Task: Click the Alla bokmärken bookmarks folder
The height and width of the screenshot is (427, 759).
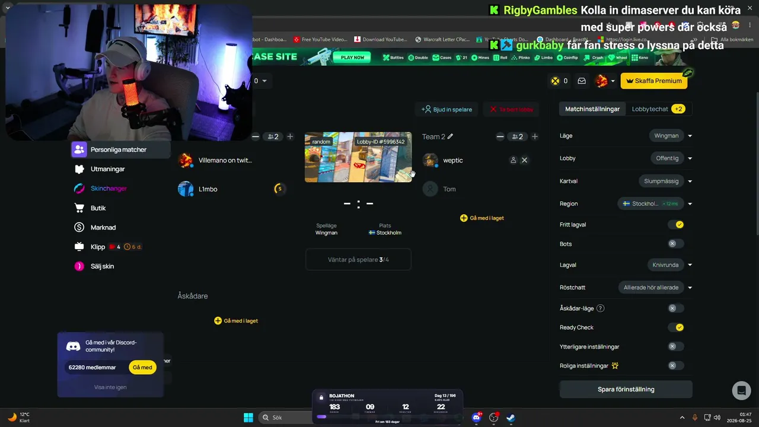Action: click(733, 40)
